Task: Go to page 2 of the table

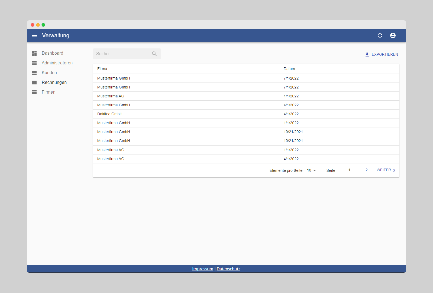Action: tap(367, 170)
